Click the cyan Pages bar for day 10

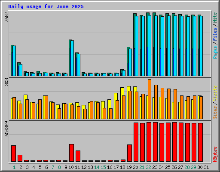[72, 58]
